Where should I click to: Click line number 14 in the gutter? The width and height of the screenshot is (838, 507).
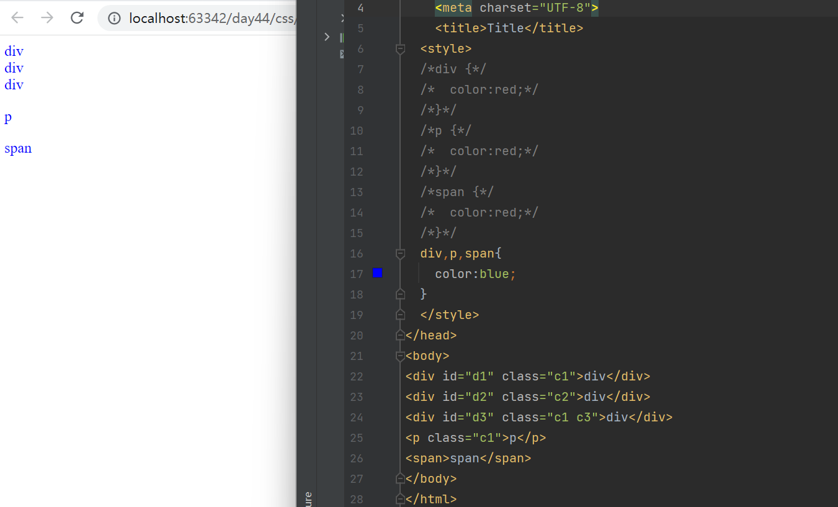click(357, 212)
